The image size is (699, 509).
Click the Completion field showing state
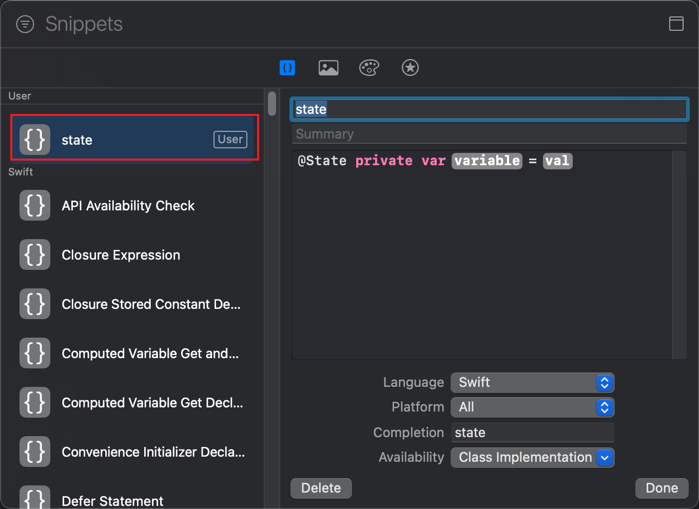(x=532, y=433)
